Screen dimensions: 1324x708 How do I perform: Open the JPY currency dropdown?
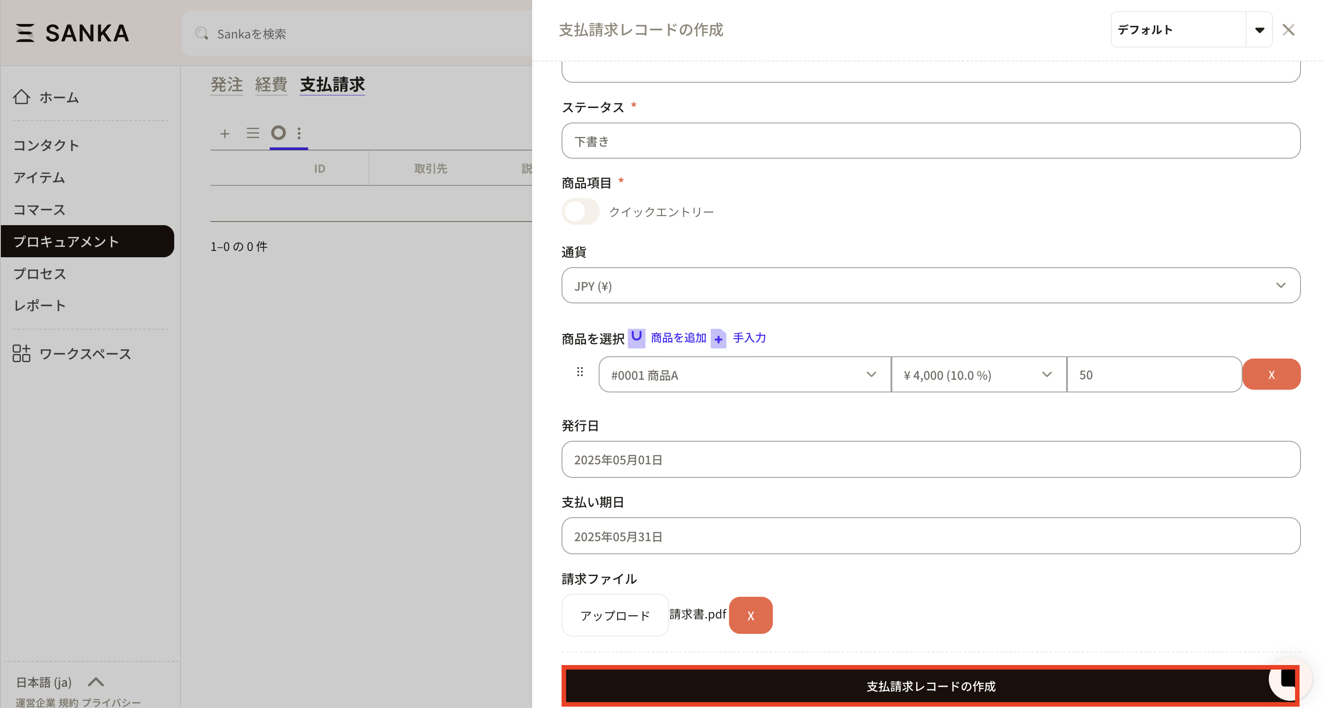point(930,285)
